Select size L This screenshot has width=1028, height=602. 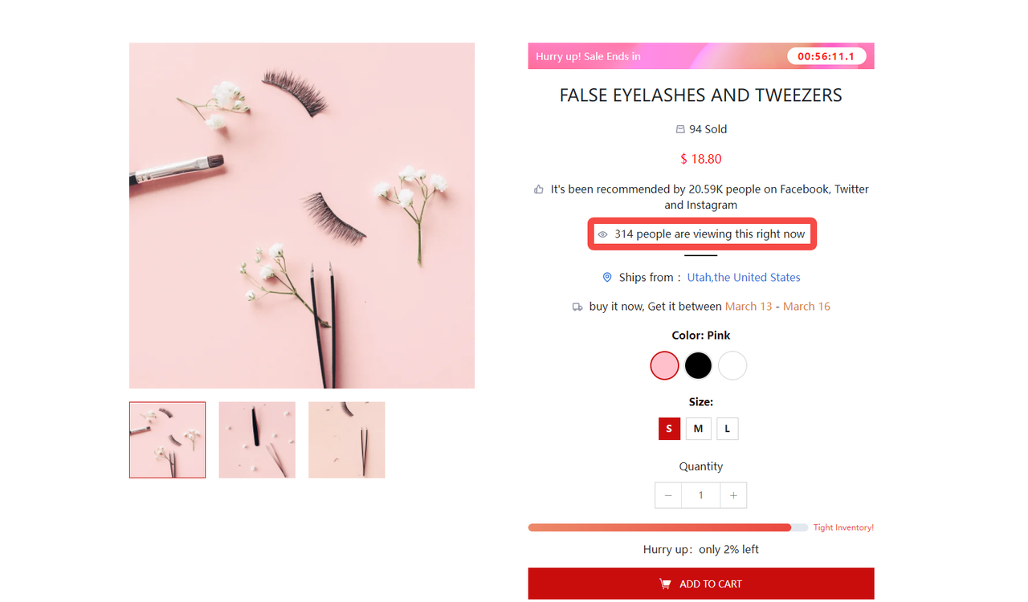(x=727, y=429)
